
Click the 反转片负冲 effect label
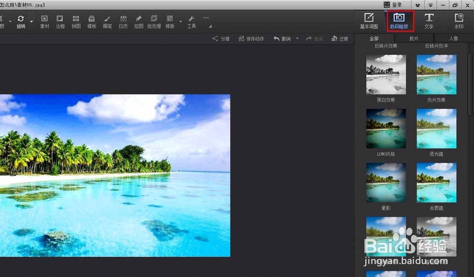pyautogui.click(x=436, y=46)
